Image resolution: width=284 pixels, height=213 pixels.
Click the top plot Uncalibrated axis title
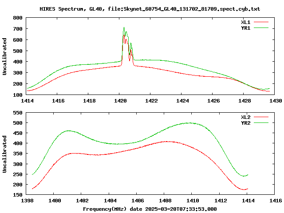click(x=4, y=56)
